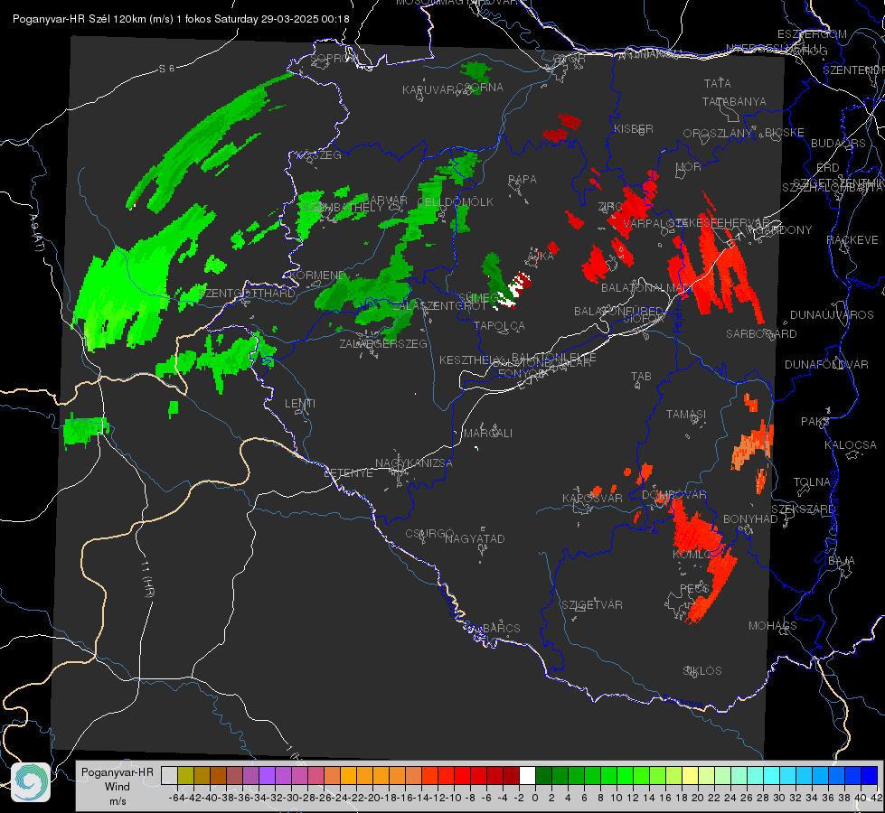This screenshot has height=813, width=885.
Task: Click the S 6 road label
Action: [166, 69]
